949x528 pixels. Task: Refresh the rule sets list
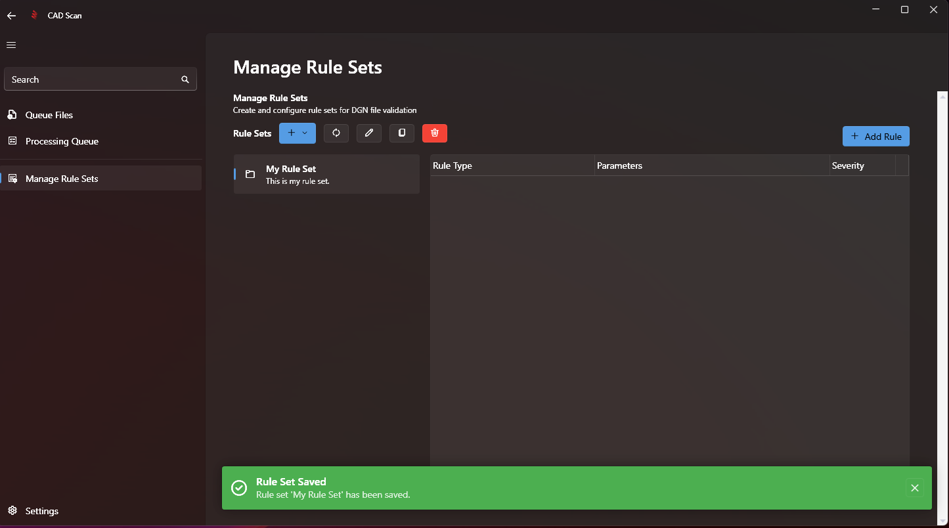pos(336,133)
